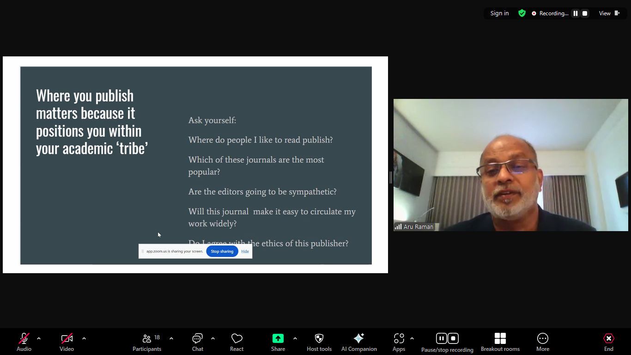This screenshot has height=355, width=631.
Task: Click the green Share screen icon
Action: tap(278, 338)
